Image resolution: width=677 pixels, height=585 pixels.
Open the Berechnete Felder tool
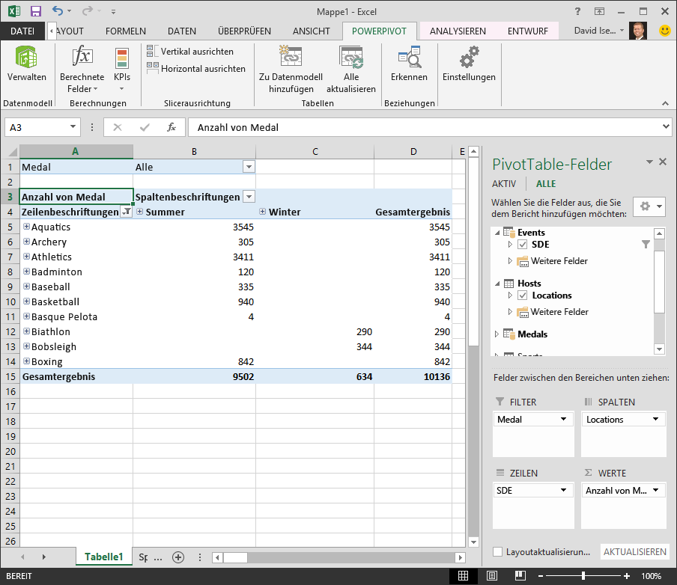[82, 66]
